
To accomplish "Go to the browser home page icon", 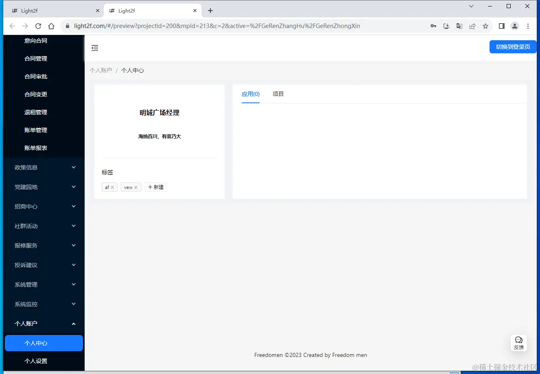I will click(x=51, y=26).
